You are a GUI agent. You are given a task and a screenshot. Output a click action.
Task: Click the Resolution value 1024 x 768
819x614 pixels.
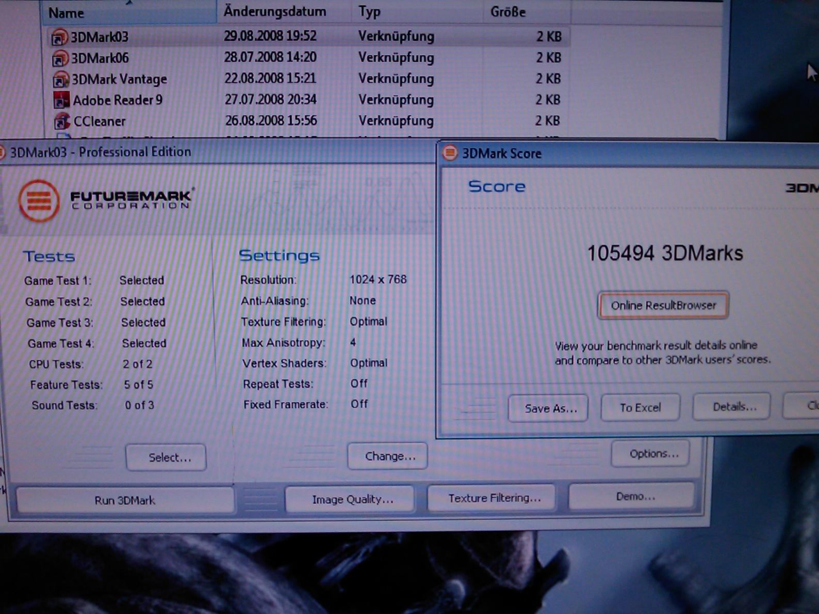(378, 279)
